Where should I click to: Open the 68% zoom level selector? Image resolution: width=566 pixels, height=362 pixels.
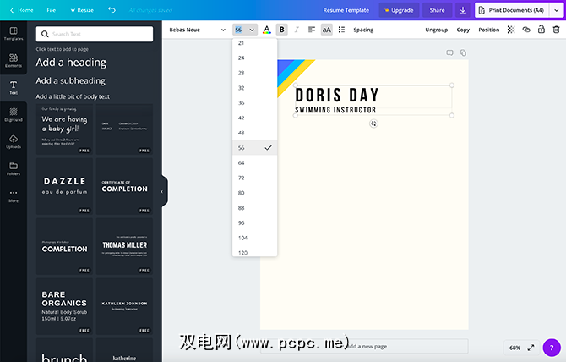514,348
